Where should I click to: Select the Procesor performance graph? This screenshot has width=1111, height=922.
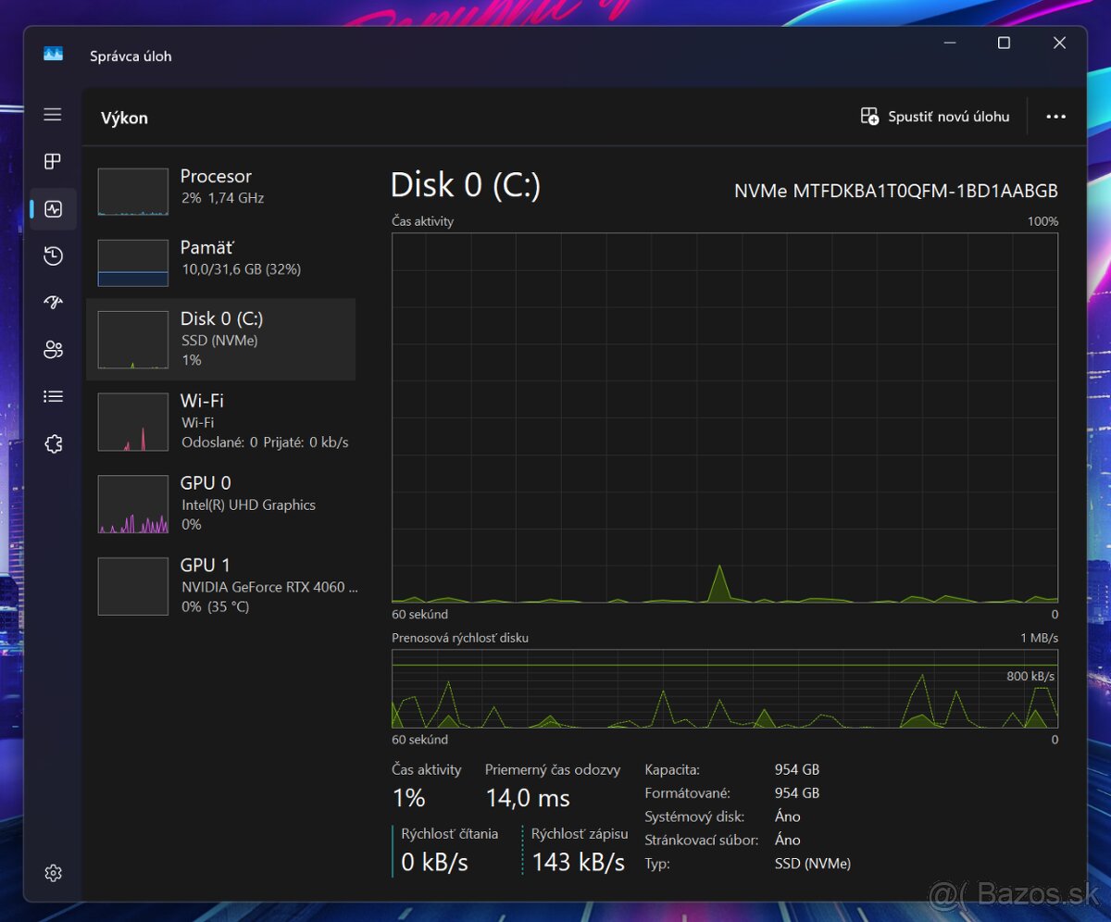point(222,191)
